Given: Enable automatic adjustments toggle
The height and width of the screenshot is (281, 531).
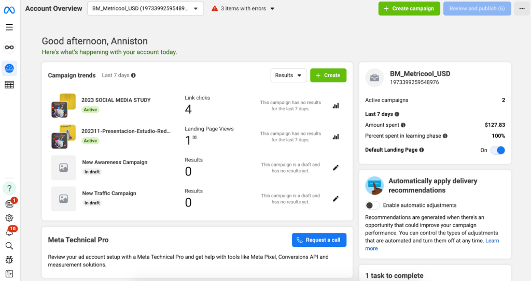Looking at the screenshot, I should (372, 205).
